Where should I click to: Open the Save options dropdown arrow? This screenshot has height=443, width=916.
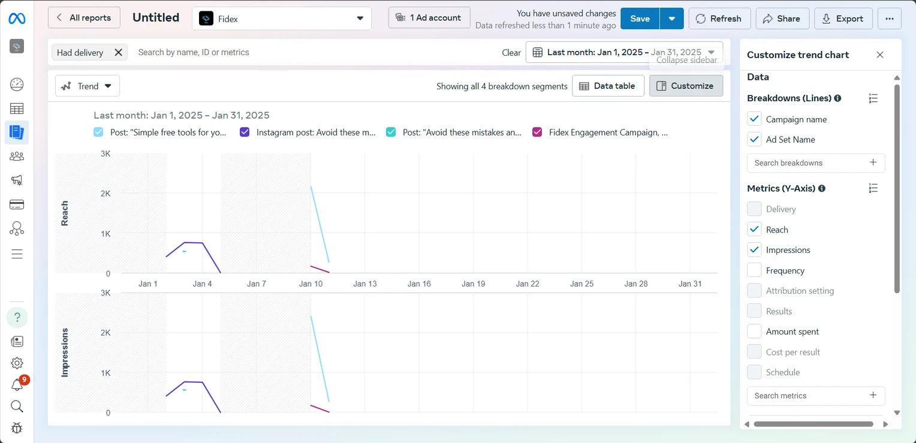click(671, 19)
